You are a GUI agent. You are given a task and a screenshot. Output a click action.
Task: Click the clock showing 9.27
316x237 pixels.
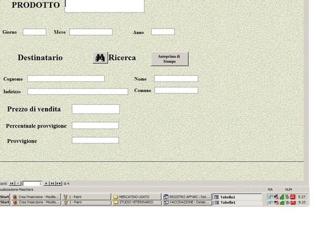(301, 197)
